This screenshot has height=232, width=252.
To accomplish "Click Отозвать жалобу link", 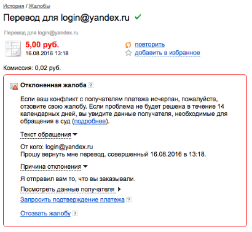I will (x=45, y=214).
